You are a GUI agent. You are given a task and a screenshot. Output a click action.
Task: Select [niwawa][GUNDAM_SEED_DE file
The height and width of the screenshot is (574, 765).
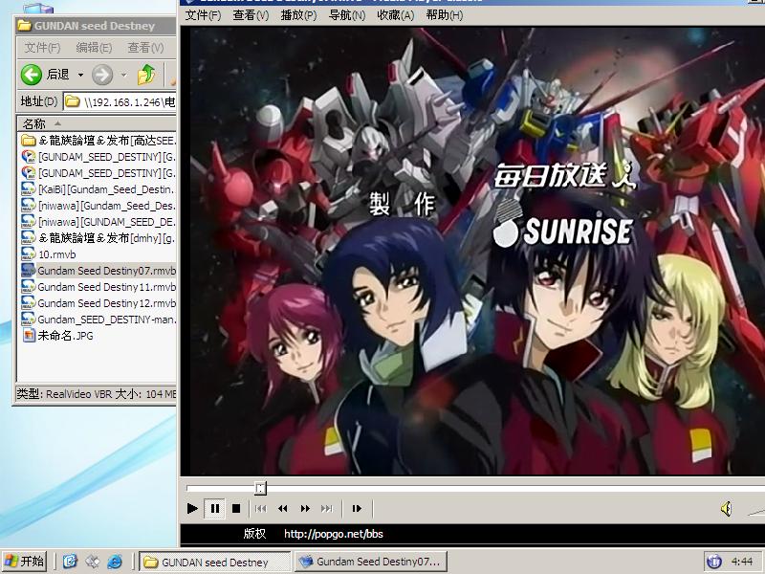[98, 222]
